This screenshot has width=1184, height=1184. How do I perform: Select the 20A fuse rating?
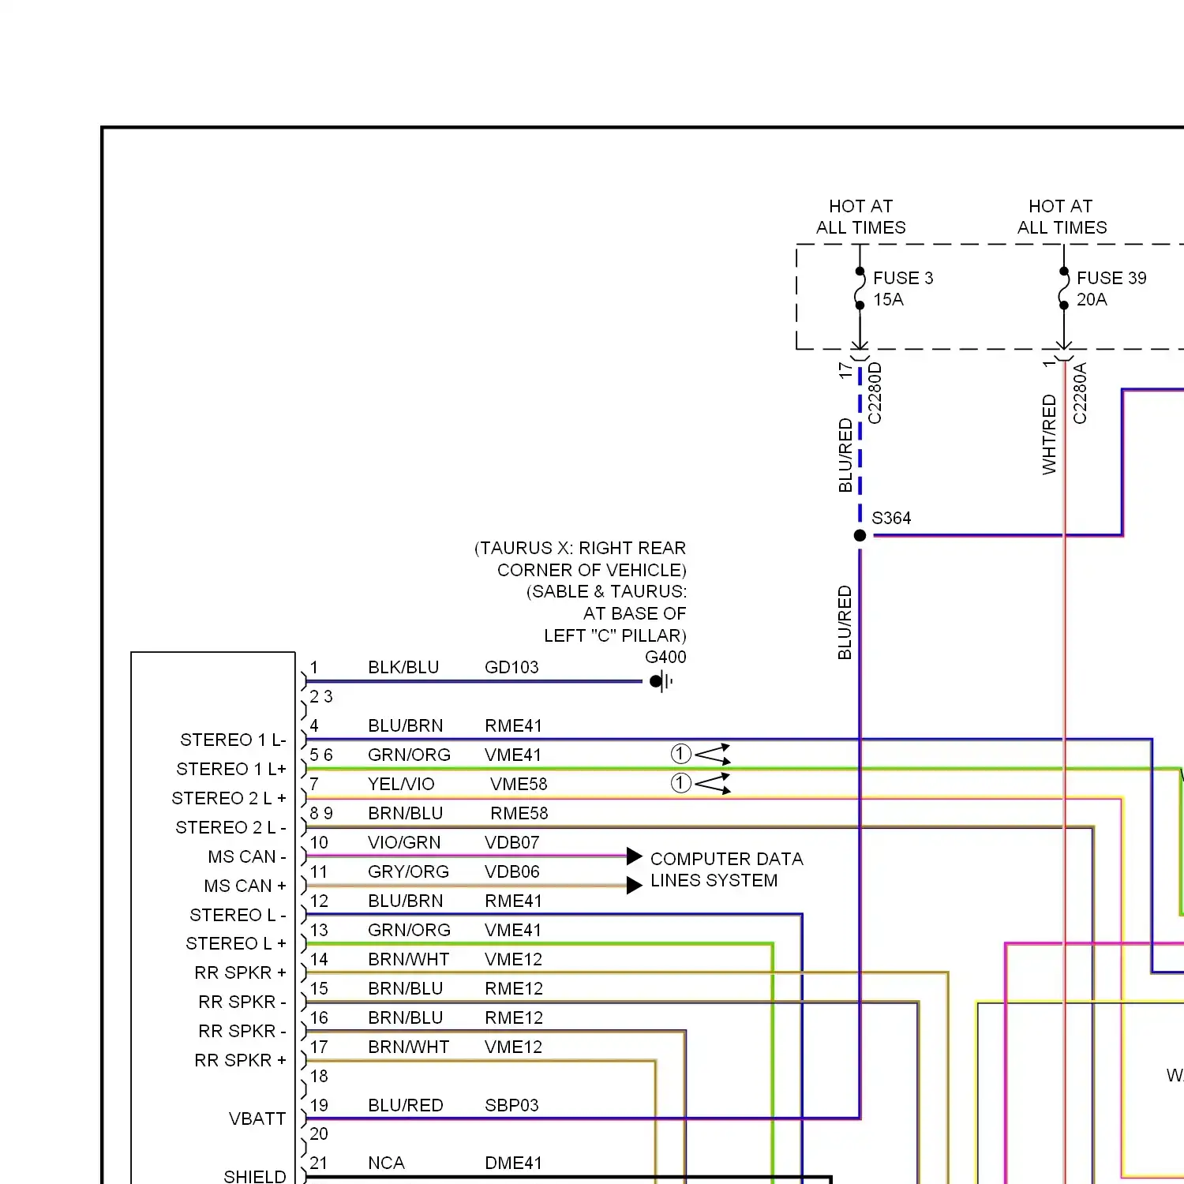[1092, 299]
